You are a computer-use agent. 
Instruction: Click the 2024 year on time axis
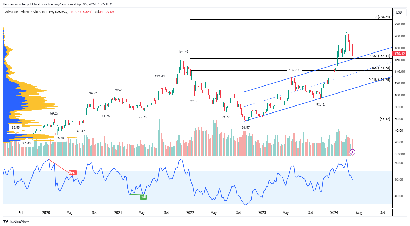tap(334, 212)
